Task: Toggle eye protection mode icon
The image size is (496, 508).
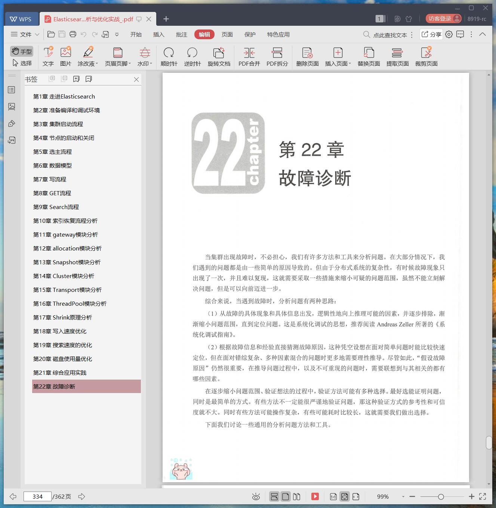Action: (256, 496)
